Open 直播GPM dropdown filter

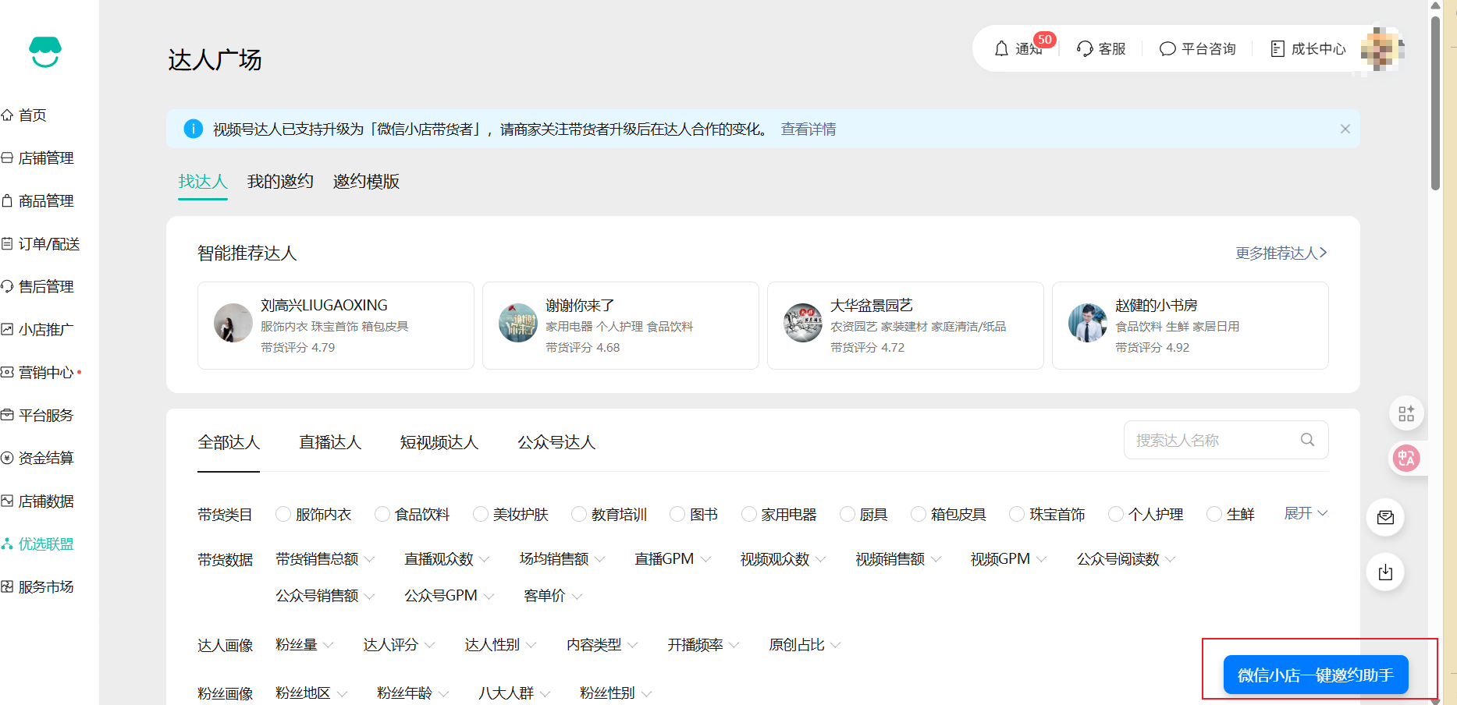[x=673, y=559]
